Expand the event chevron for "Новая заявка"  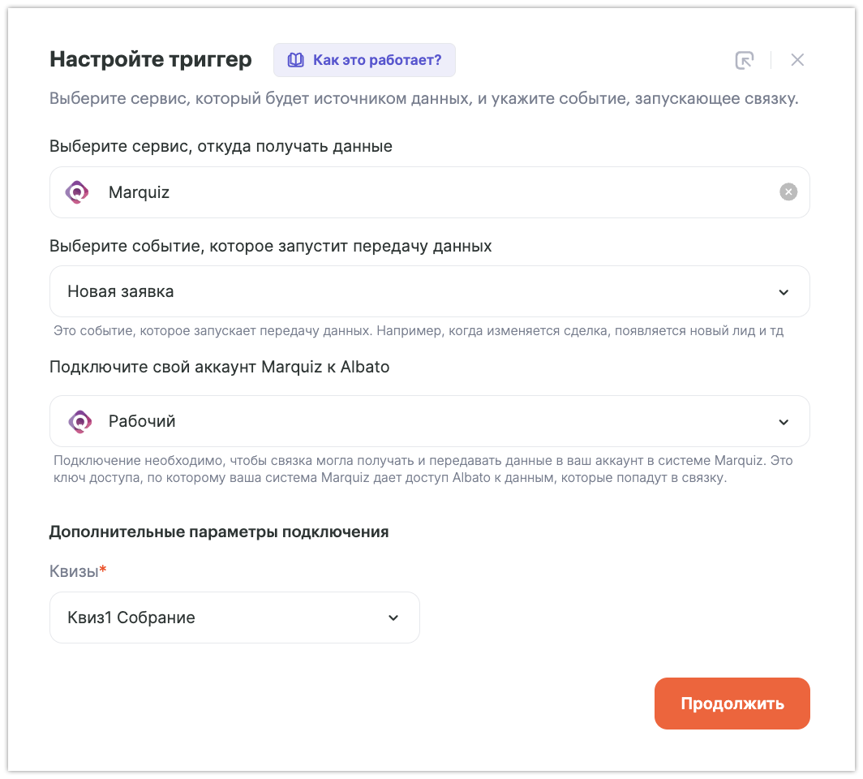click(x=784, y=292)
